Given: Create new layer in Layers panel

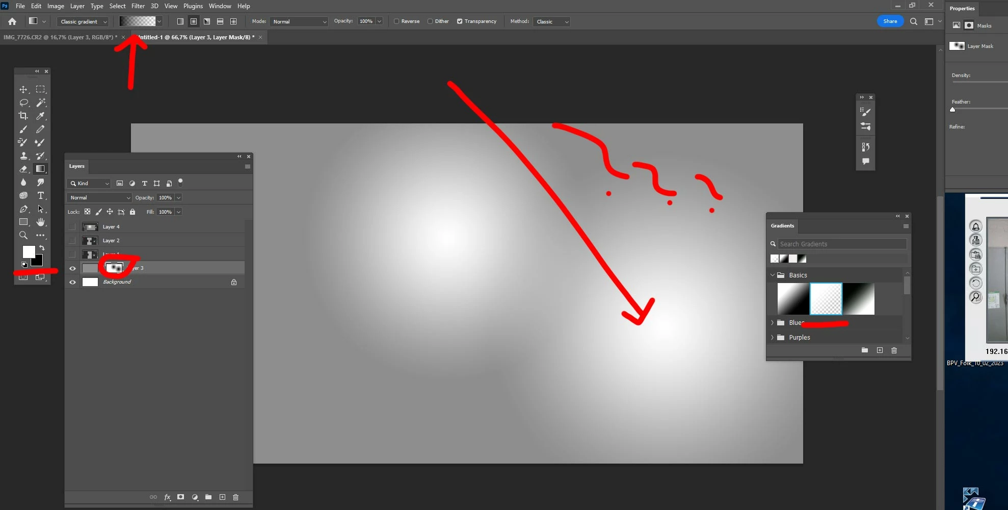Looking at the screenshot, I should (x=222, y=497).
